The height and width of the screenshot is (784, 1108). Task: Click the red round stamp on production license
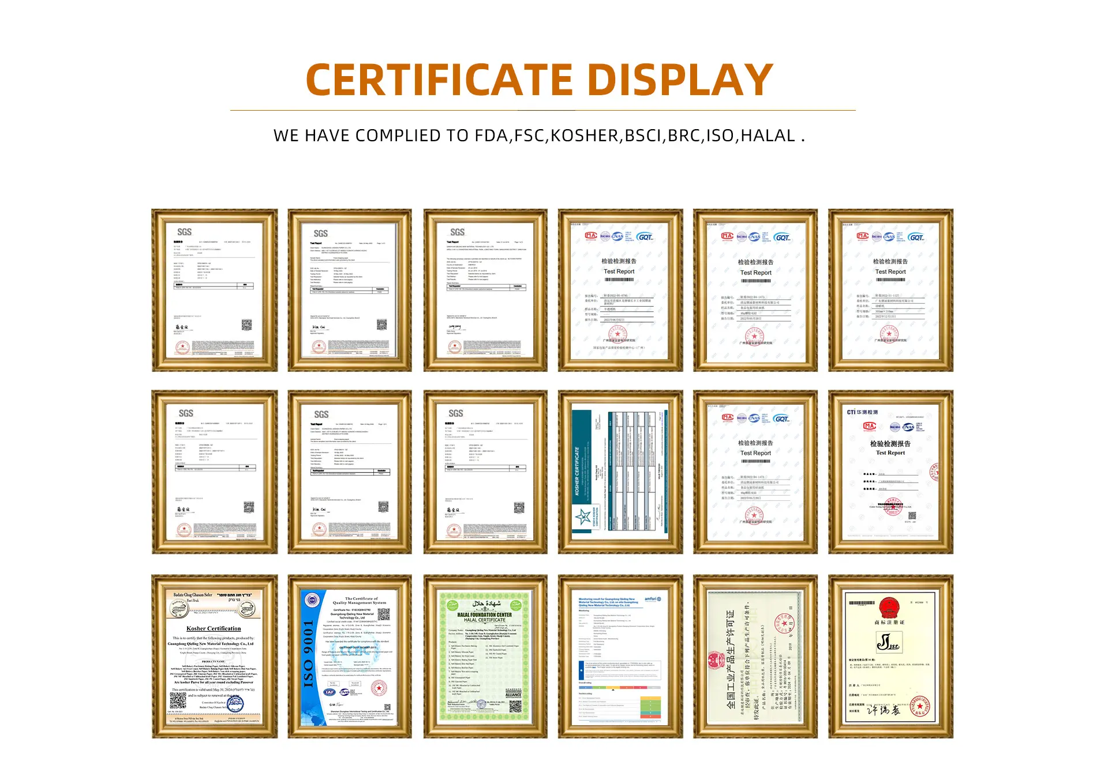click(784, 623)
